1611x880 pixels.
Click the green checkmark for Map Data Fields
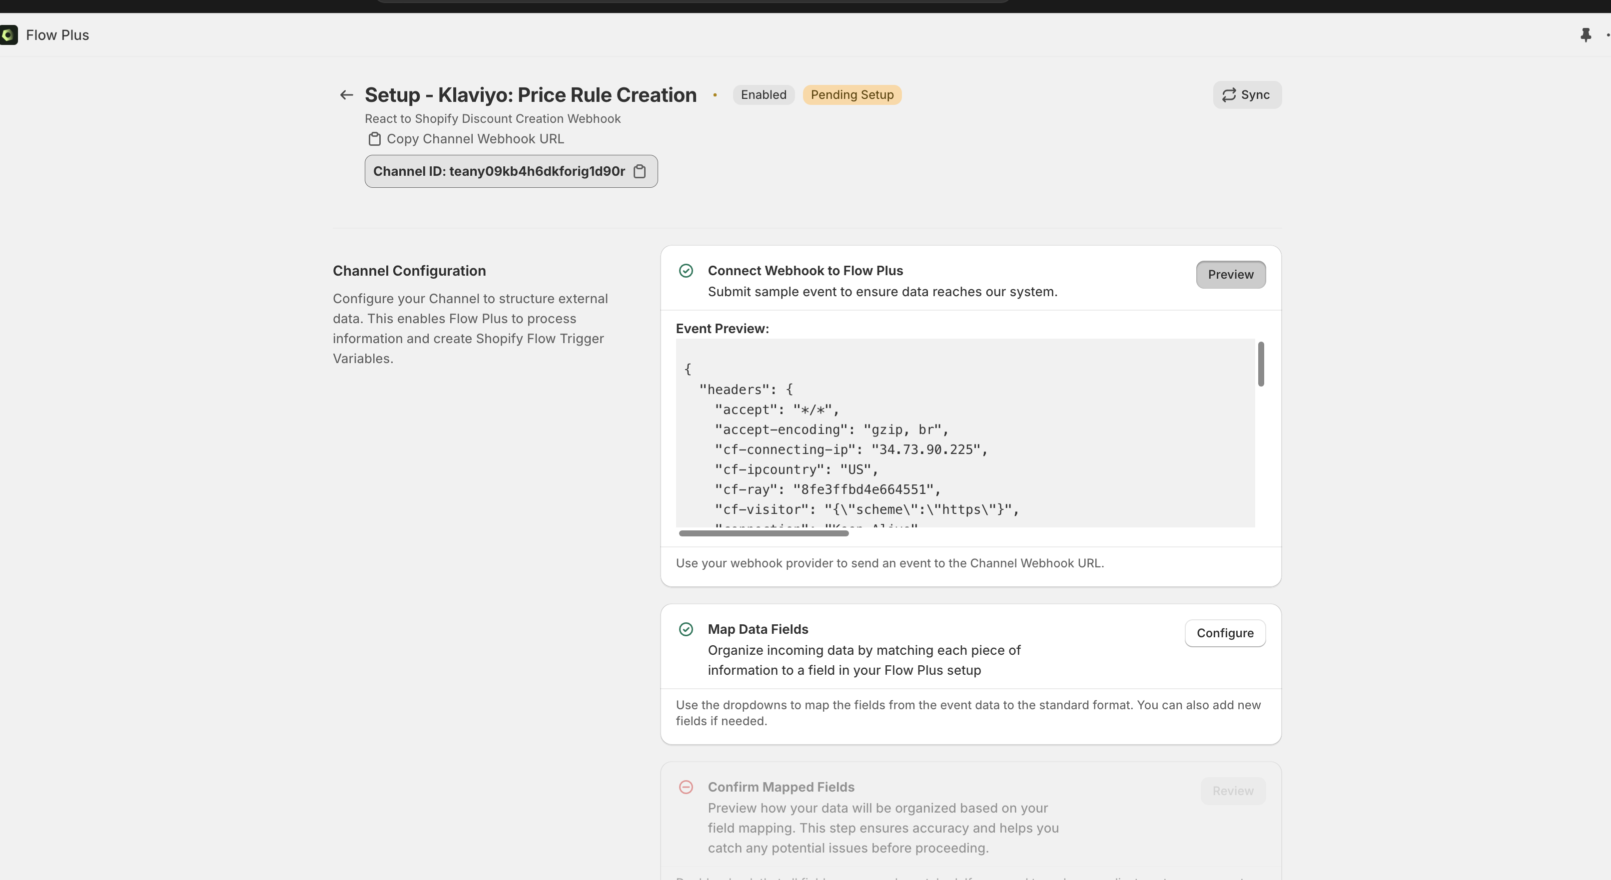tap(686, 629)
